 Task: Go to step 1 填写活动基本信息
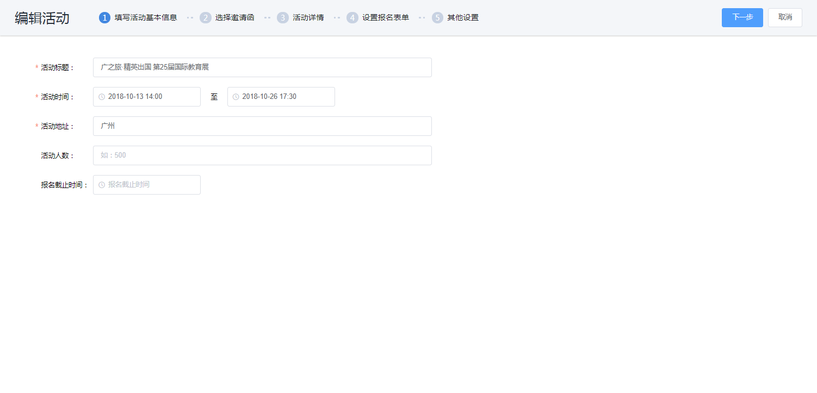(138, 17)
